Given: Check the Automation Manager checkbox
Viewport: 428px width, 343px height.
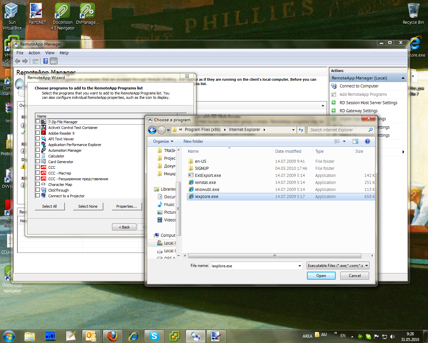Looking at the screenshot, I should click(38, 150).
